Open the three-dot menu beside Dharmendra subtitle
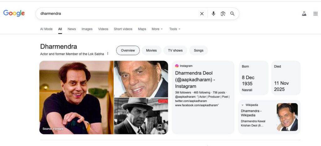 (x=108, y=54)
